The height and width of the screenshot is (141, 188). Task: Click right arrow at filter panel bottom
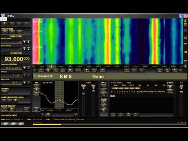(x=76, y=115)
